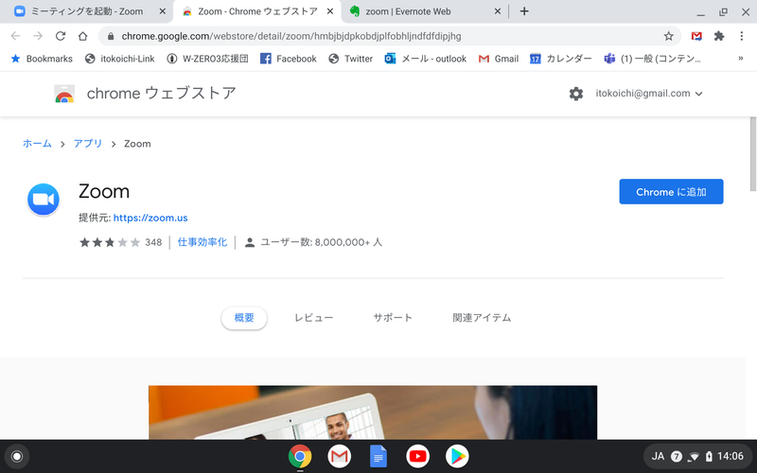Open Play Store from the shelf

click(457, 456)
